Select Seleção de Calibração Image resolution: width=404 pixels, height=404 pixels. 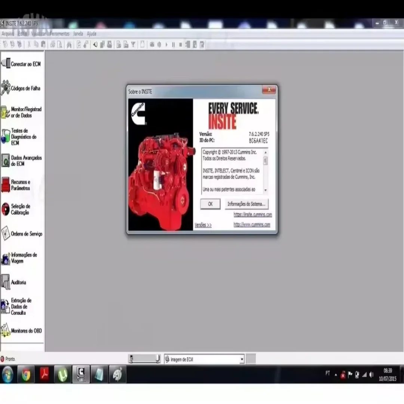[x=22, y=209]
